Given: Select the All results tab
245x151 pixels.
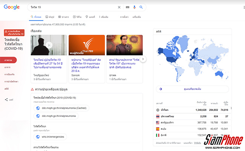Looking at the screenshot, I should 36,17.
